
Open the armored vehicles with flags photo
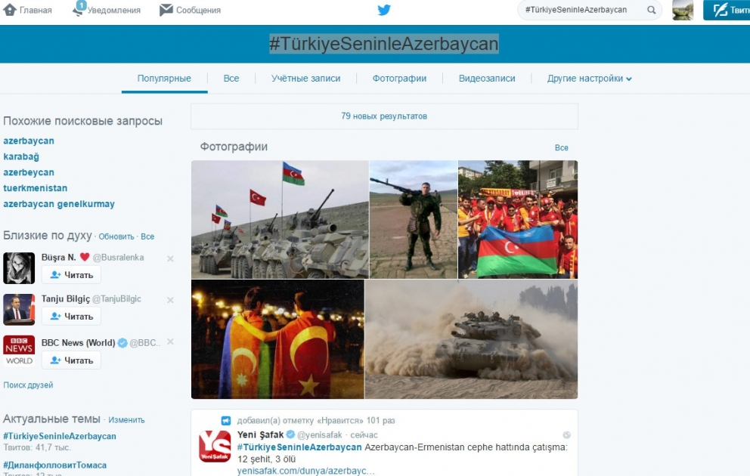point(280,219)
